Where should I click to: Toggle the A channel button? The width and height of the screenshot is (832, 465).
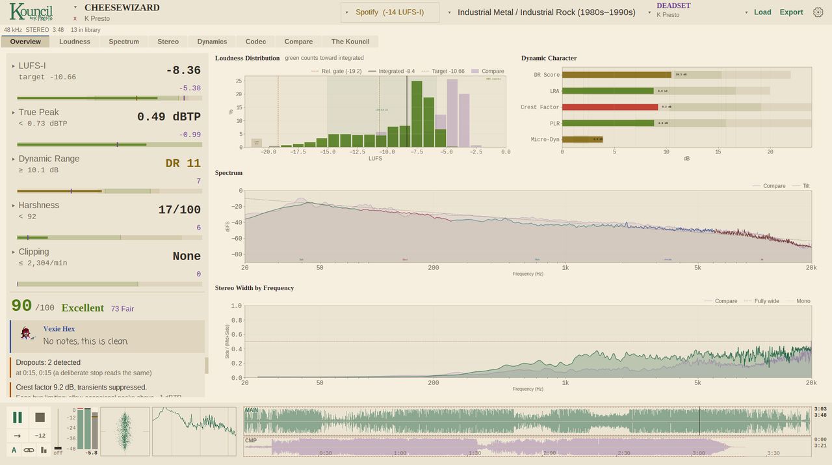pyautogui.click(x=14, y=450)
